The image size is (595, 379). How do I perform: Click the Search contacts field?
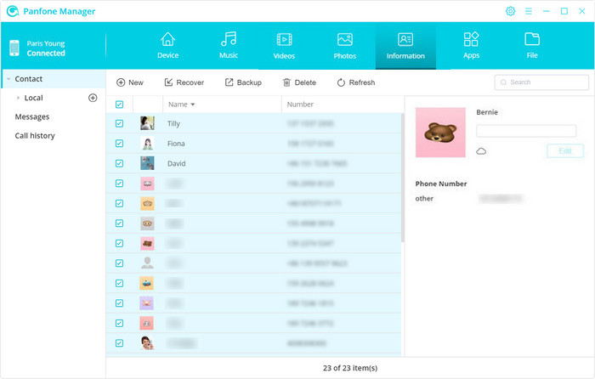pyautogui.click(x=541, y=82)
